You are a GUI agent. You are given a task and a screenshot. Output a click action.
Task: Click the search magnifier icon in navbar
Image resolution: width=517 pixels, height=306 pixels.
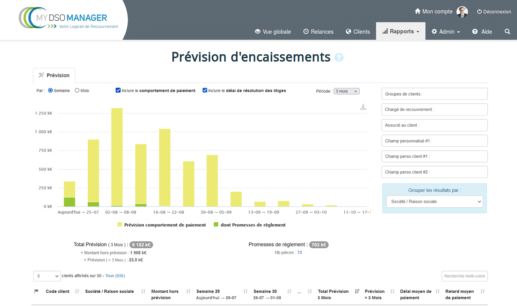pos(507,32)
